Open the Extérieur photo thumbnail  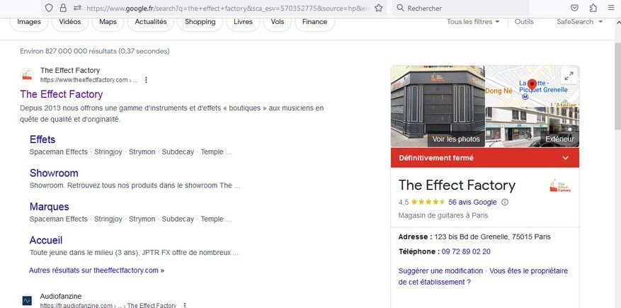tap(532, 127)
